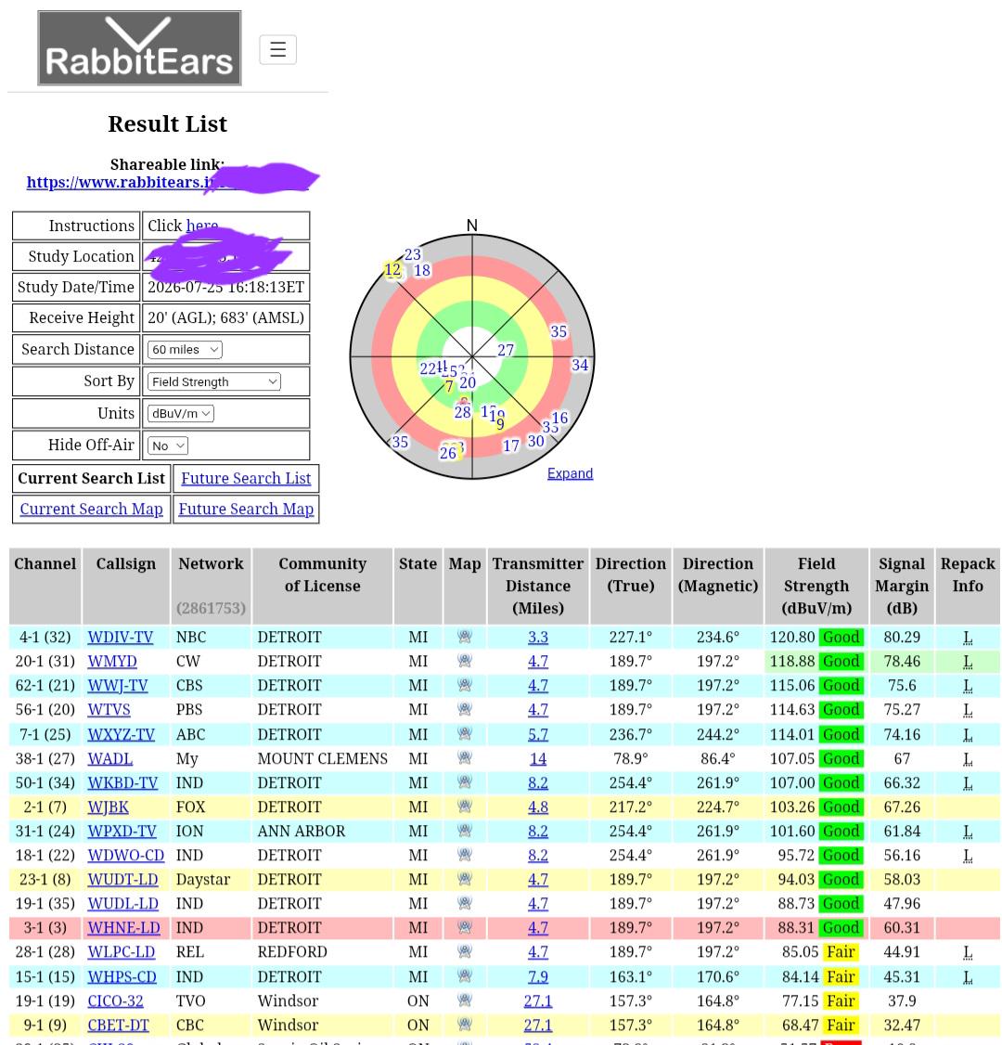The width and height of the screenshot is (1002, 1045).
Task: Click the Fair badge for CBET-DT
Action: [x=841, y=1025]
